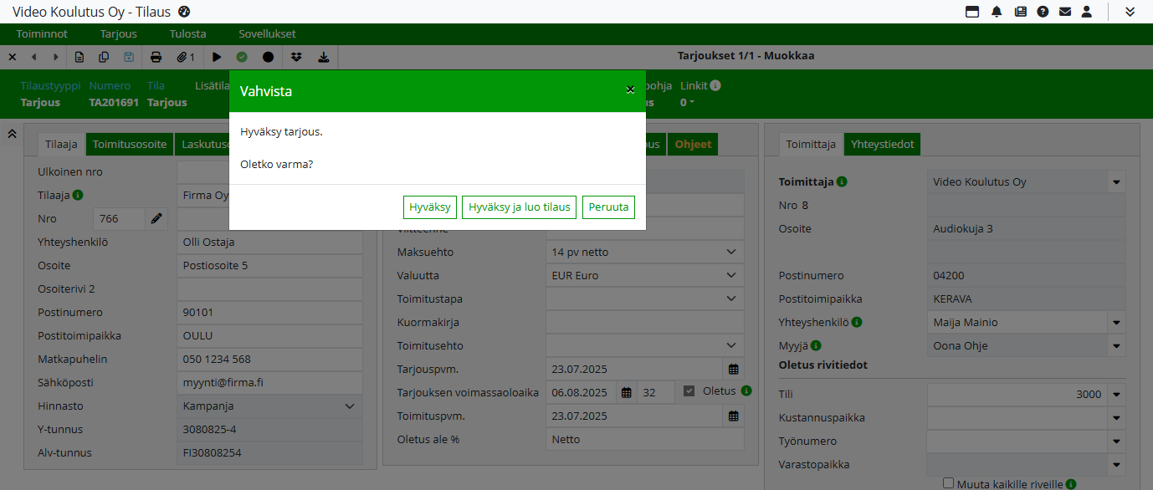1153x490 pixels.
Task: Click the download icon in toolbar
Action: click(324, 57)
